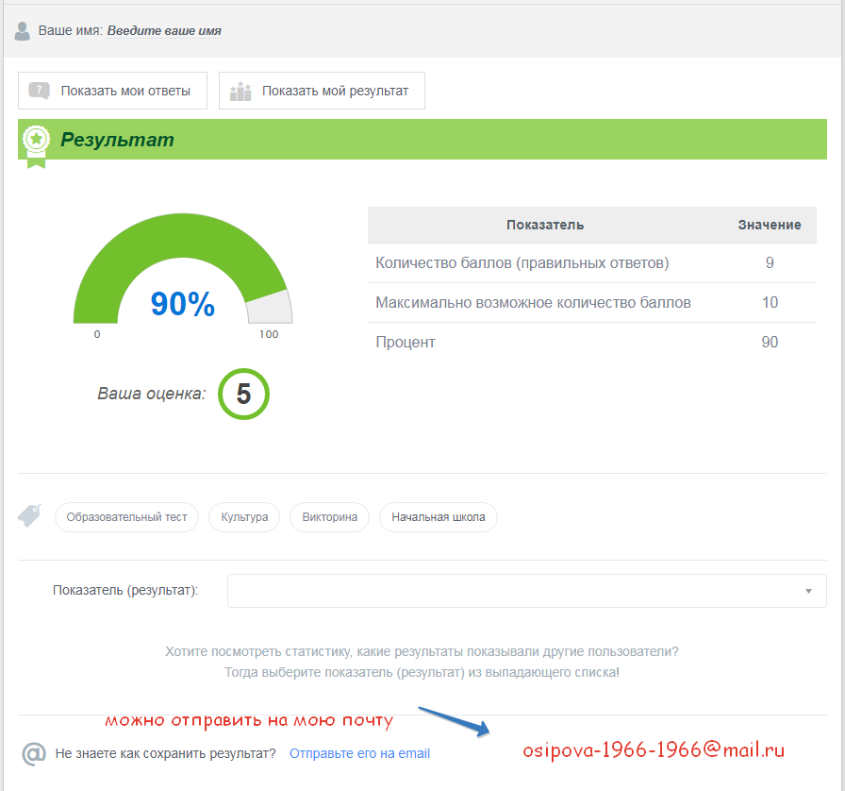Click the green award ribbon icon
Image resolution: width=845 pixels, height=791 pixels.
click(36, 143)
